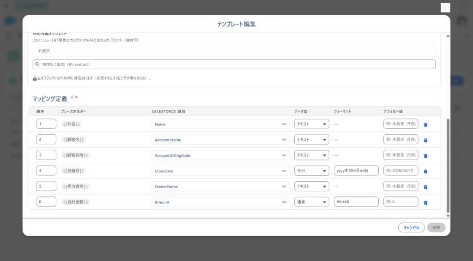This screenshot has height=261, width=473.
Task: Click default value field for {{担当者名}} row
Action: point(400,186)
